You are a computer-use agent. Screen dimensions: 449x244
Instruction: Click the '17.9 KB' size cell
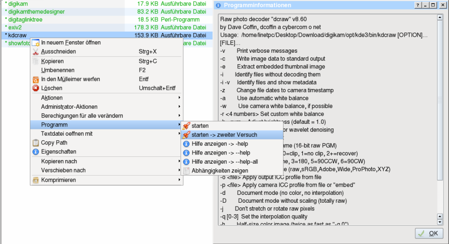pyautogui.click(x=148, y=4)
